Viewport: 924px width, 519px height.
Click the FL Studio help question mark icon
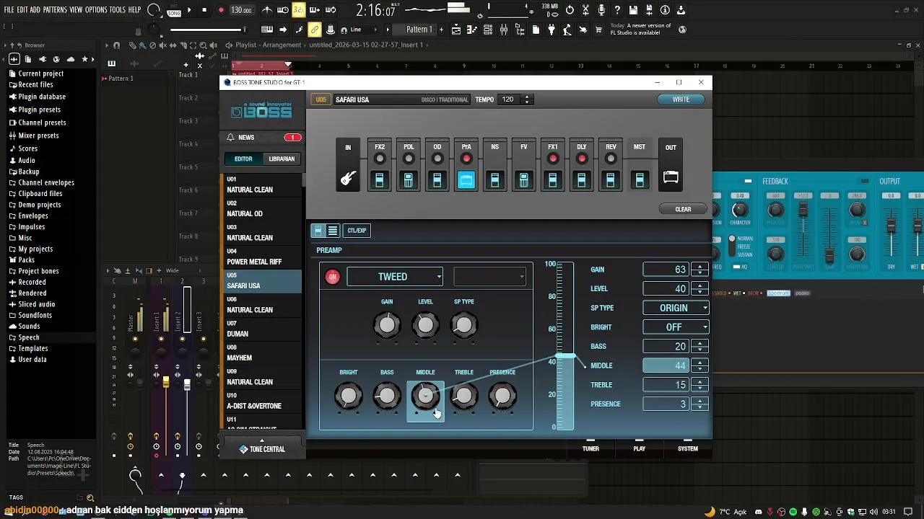click(x=617, y=10)
